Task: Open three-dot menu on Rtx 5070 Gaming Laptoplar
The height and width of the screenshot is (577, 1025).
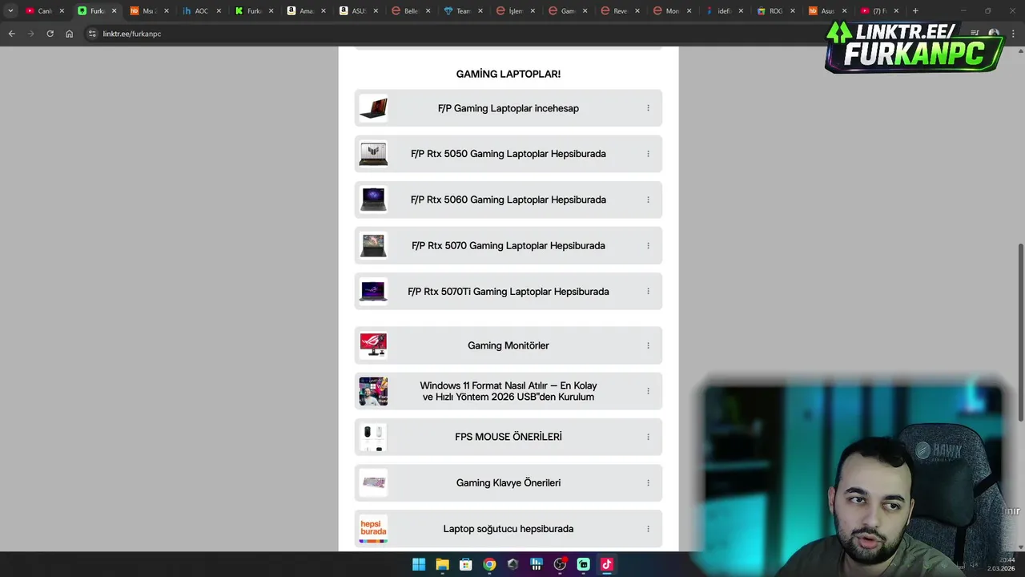Action: [x=648, y=245]
